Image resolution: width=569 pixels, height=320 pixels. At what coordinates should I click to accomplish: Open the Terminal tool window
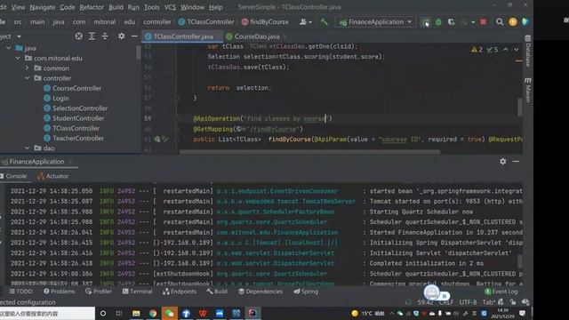tap(137, 292)
